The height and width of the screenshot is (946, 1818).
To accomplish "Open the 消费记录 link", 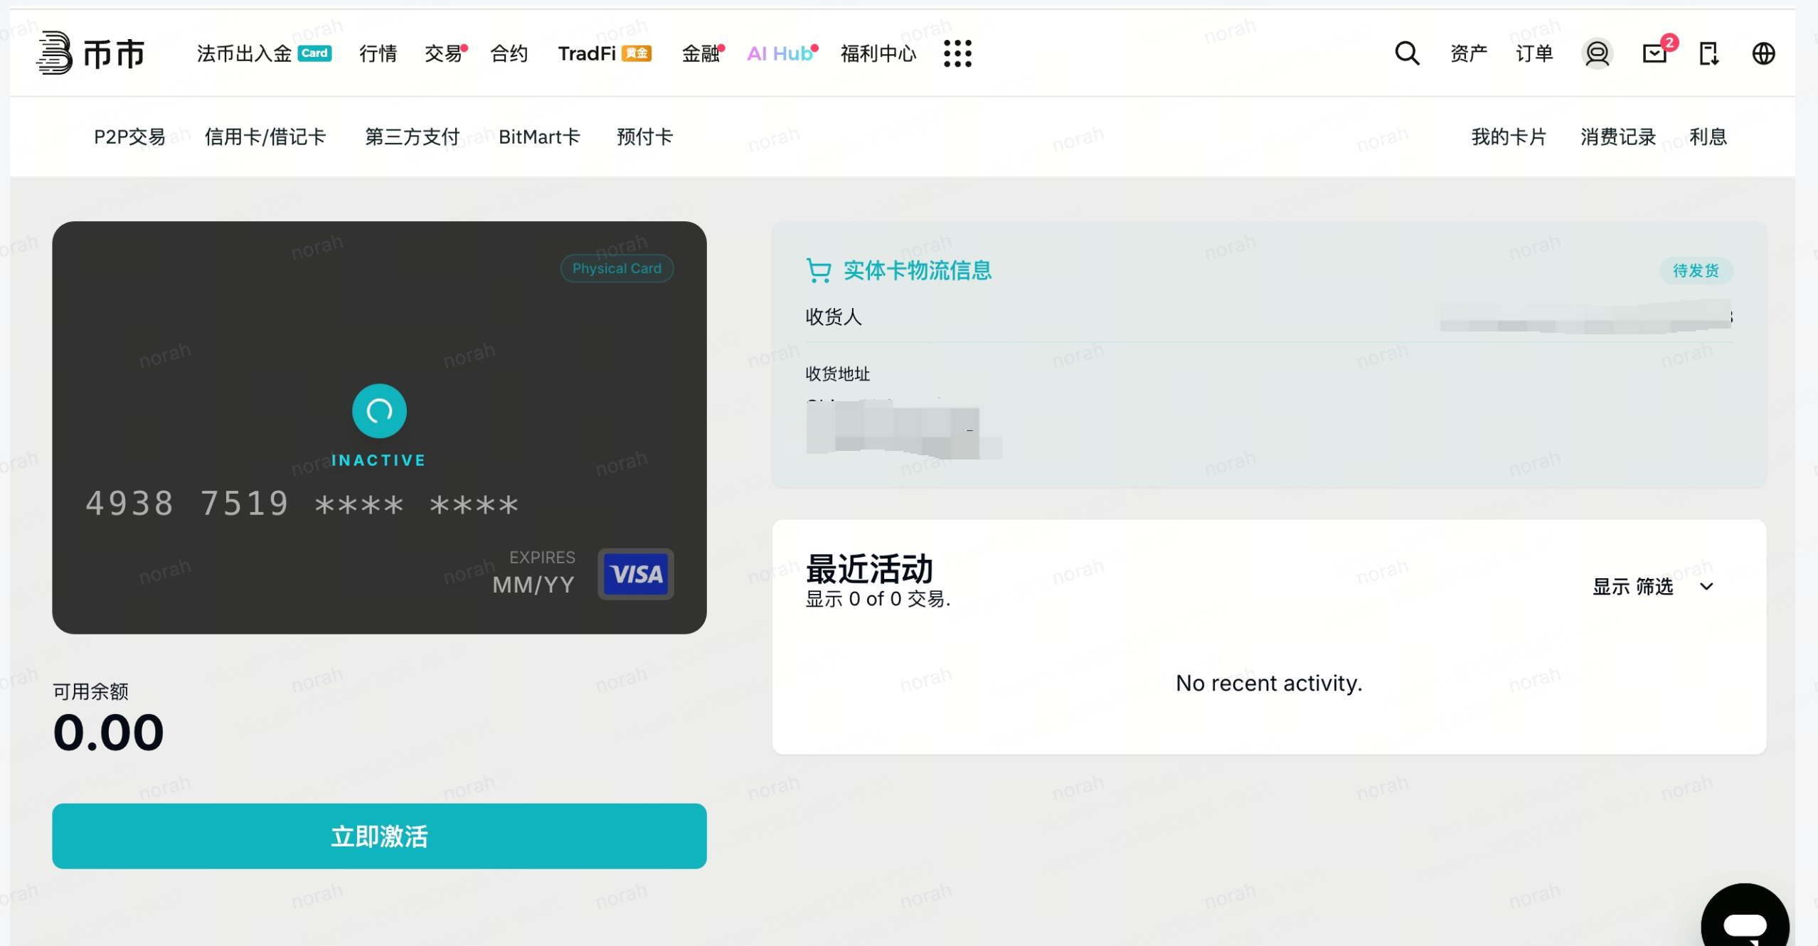I will [1617, 137].
